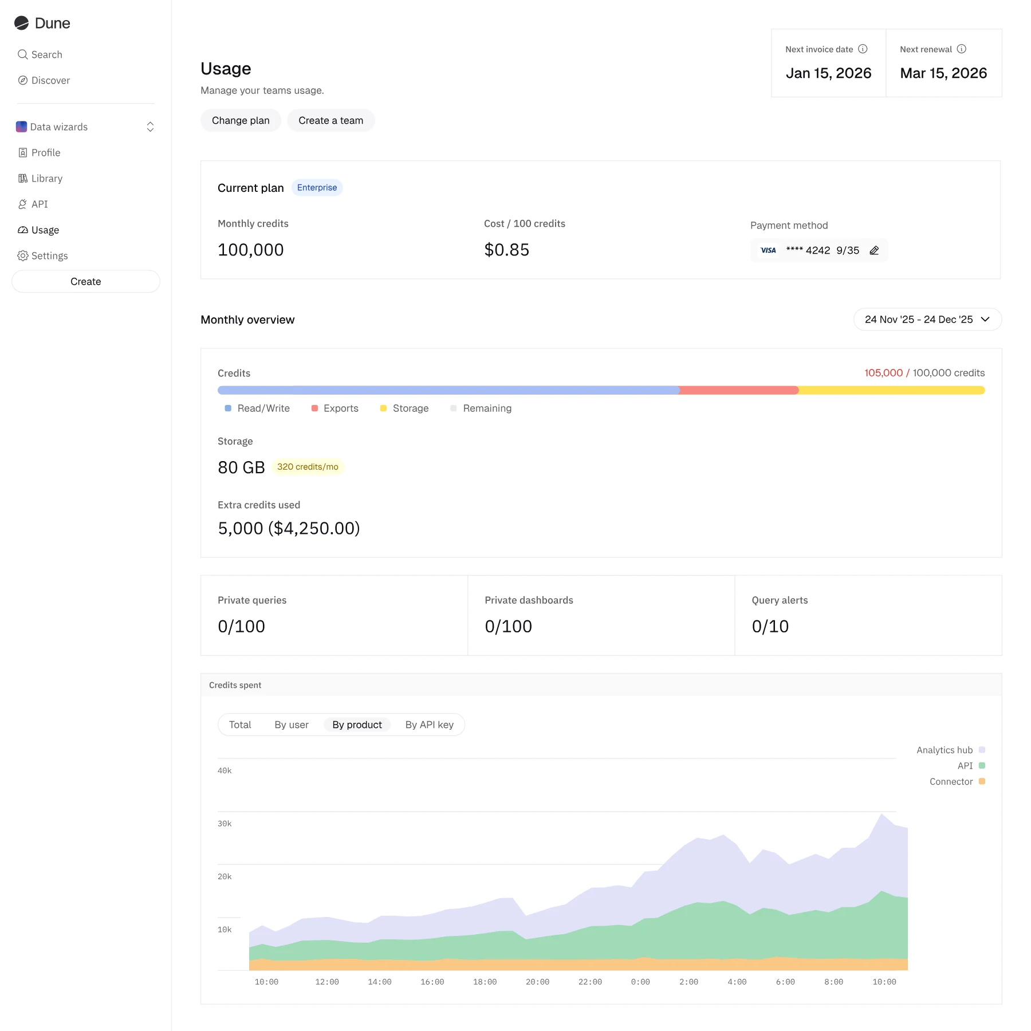This screenshot has width=1031, height=1031.
Task: Click the Search magnifier icon
Action: [x=23, y=54]
